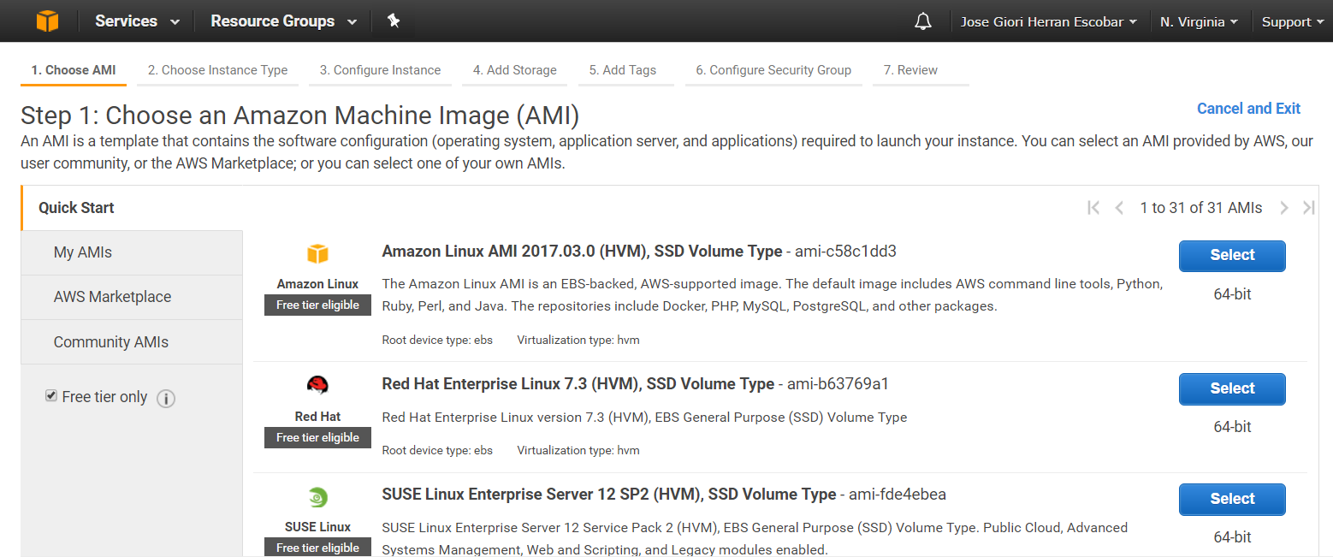Click the Red Hat logo icon
The image size is (1333, 557).
coord(317,385)
